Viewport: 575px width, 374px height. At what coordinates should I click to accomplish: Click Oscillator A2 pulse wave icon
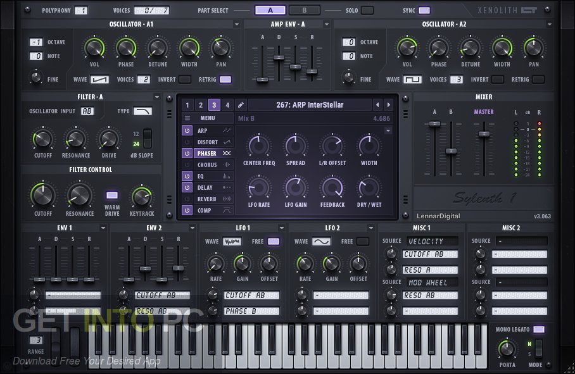pyautogui.click(x=412, y=80)
